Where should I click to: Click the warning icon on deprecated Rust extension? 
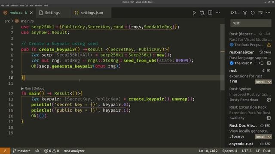point(269,45)
